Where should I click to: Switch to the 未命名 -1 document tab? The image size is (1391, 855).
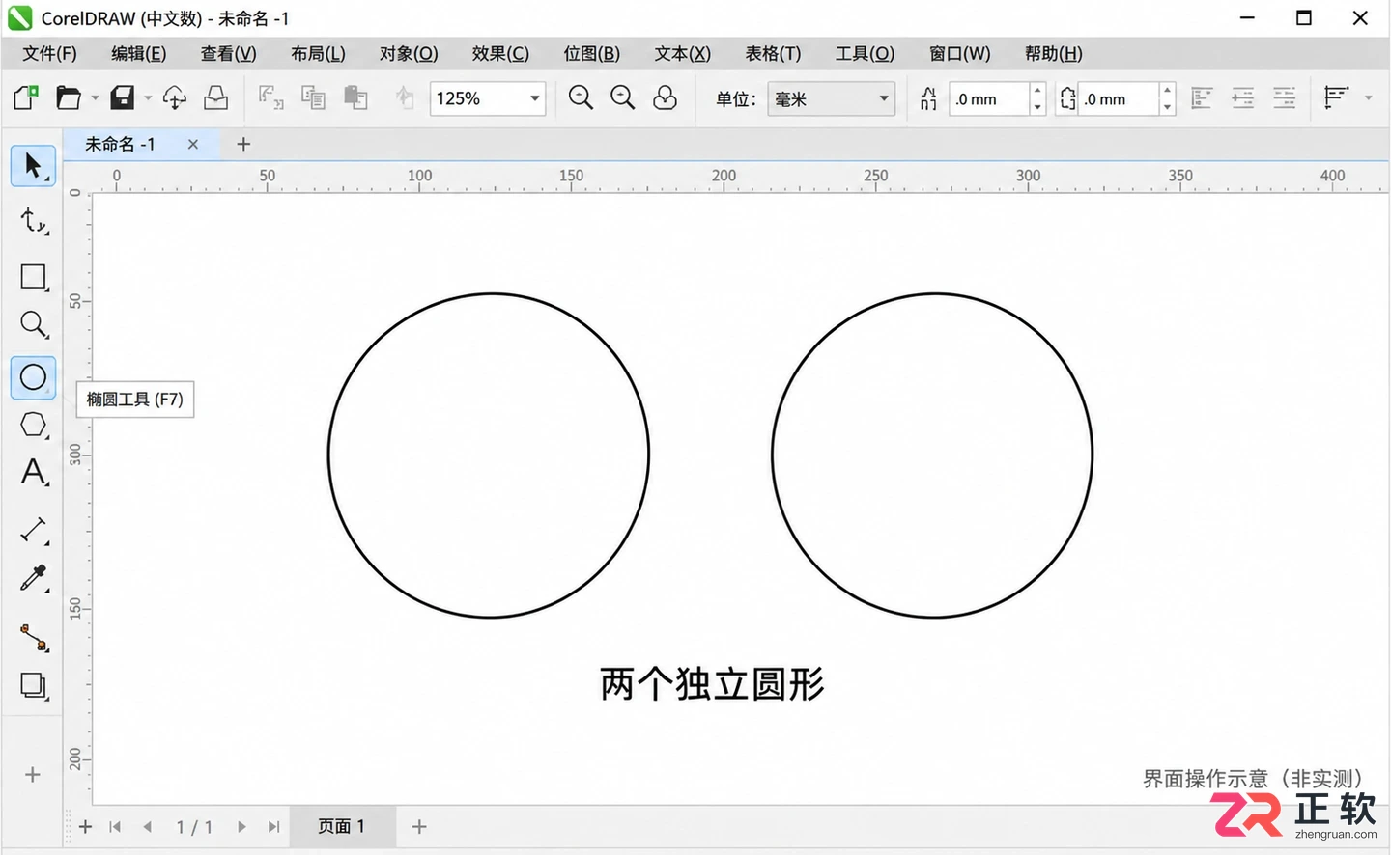[x=120, y=145]
